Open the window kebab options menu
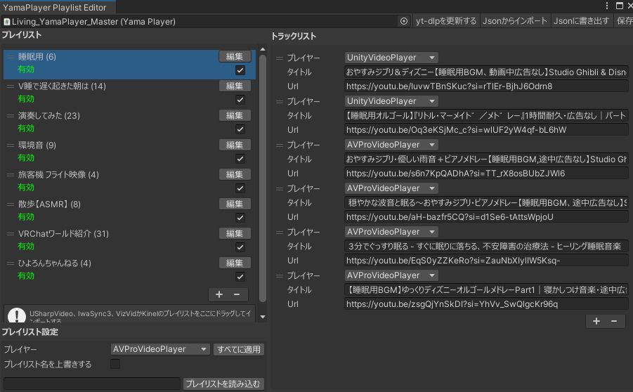Image resolution: width=633 pixels, height=392 pixels. click(x=607, y=6)
